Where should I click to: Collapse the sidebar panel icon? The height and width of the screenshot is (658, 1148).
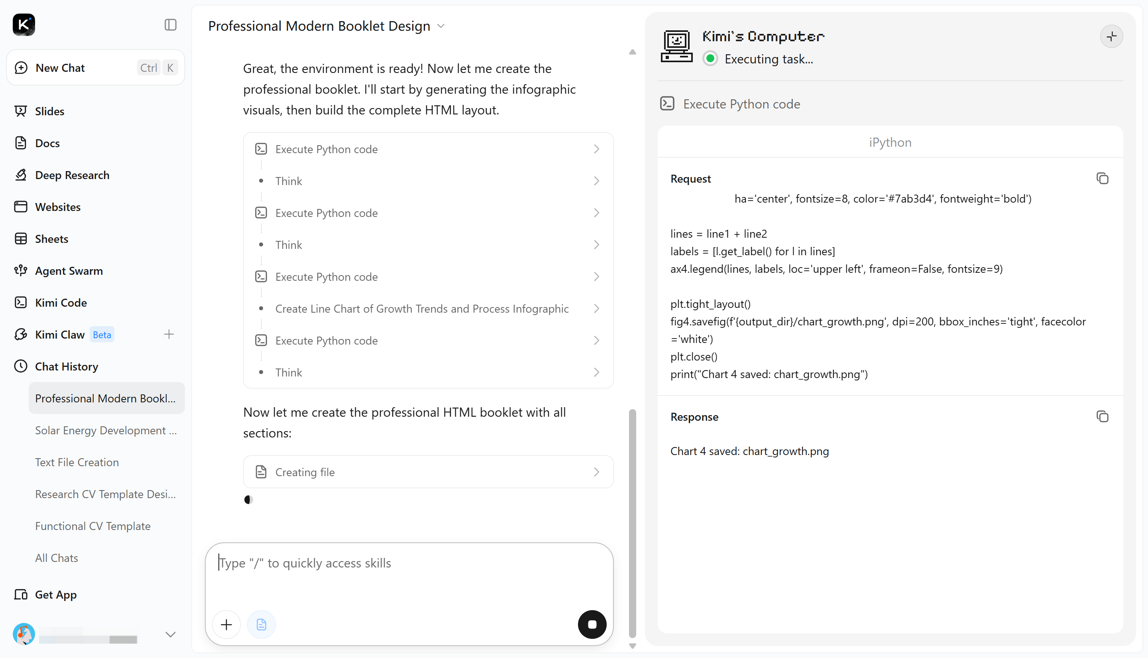(170, 25)
